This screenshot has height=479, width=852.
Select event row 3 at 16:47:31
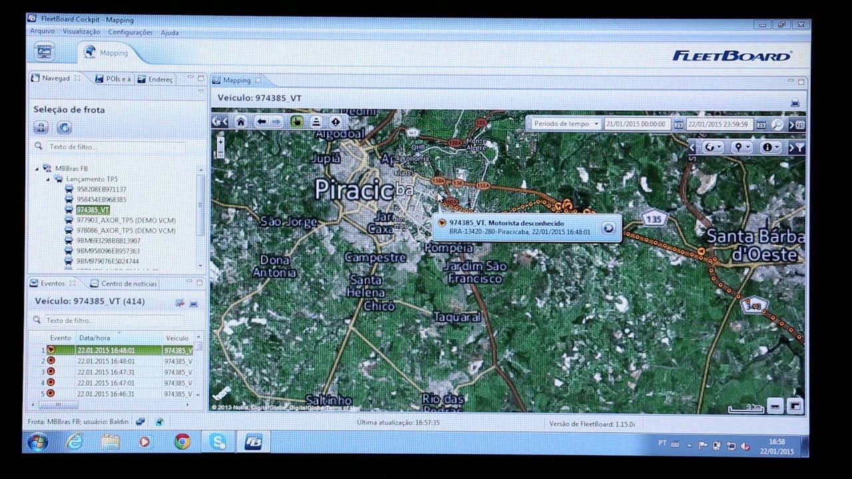116,372
